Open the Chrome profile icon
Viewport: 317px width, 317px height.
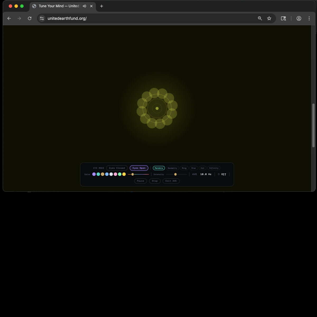299,18
